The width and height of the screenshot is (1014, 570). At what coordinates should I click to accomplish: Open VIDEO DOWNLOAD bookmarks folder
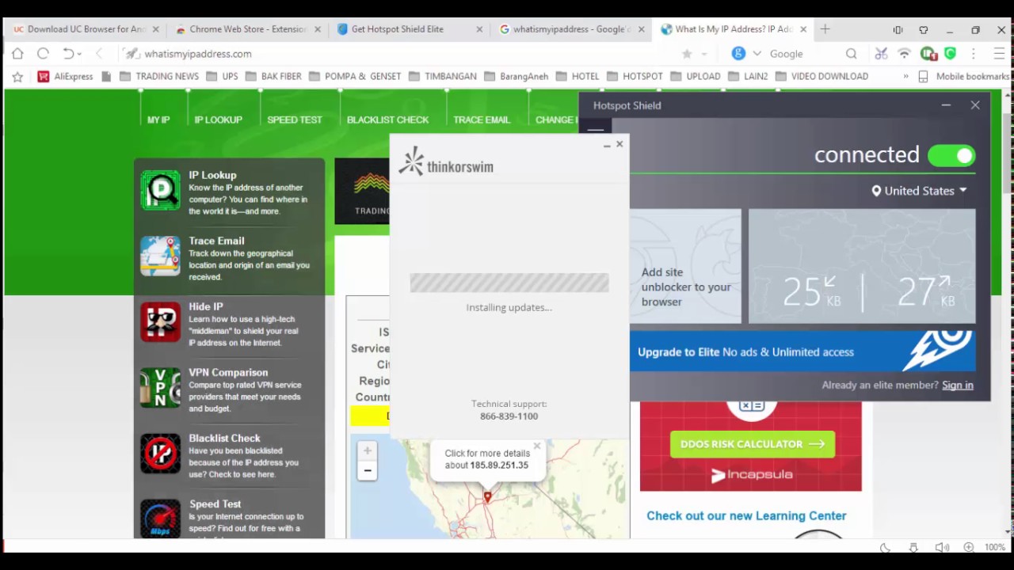pos(821,77)
